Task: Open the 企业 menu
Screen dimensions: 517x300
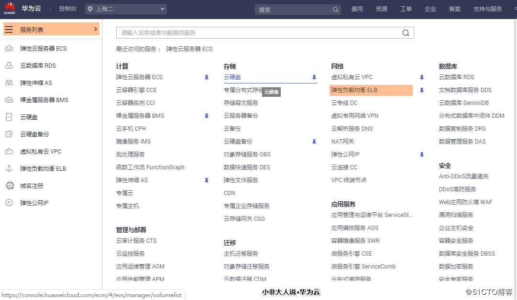Action: [x=430, y=9]
